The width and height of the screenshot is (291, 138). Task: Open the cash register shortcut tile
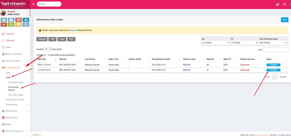tap(11, 20)
